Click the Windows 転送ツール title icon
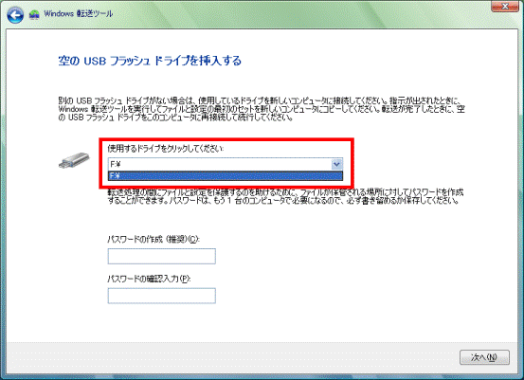The image size is (524, 380). coord(34,14)
